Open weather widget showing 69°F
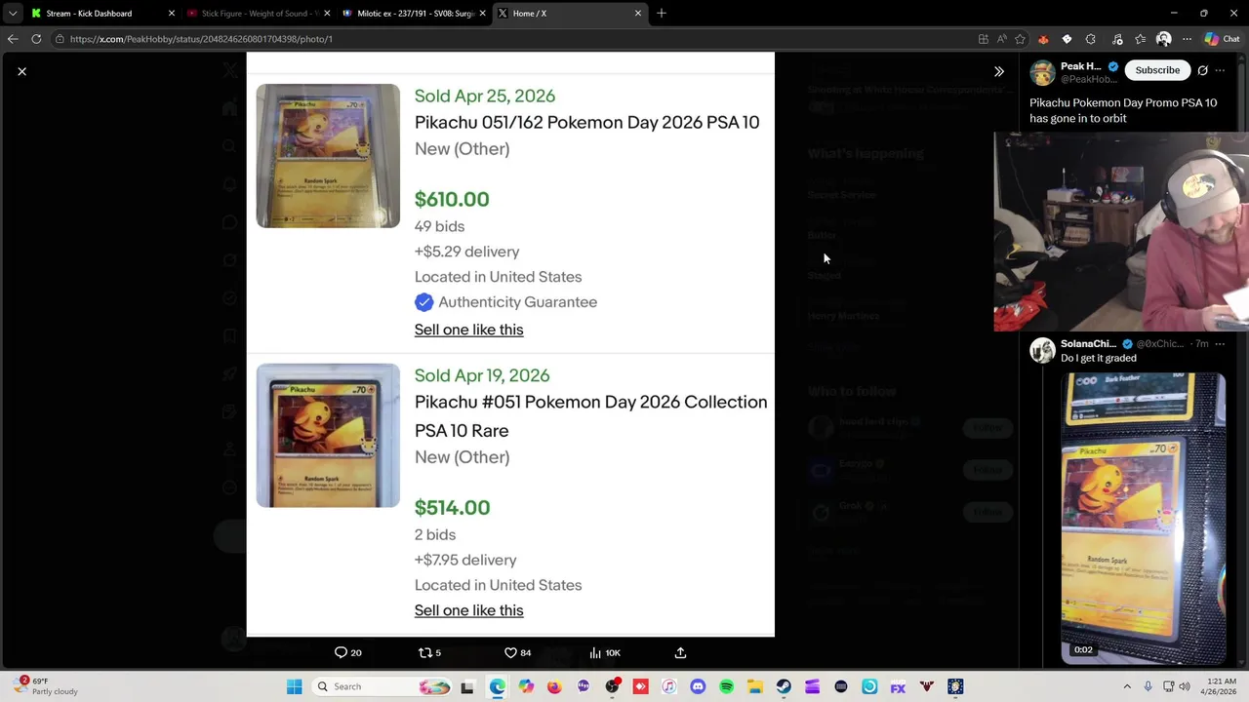 (46, 686)
